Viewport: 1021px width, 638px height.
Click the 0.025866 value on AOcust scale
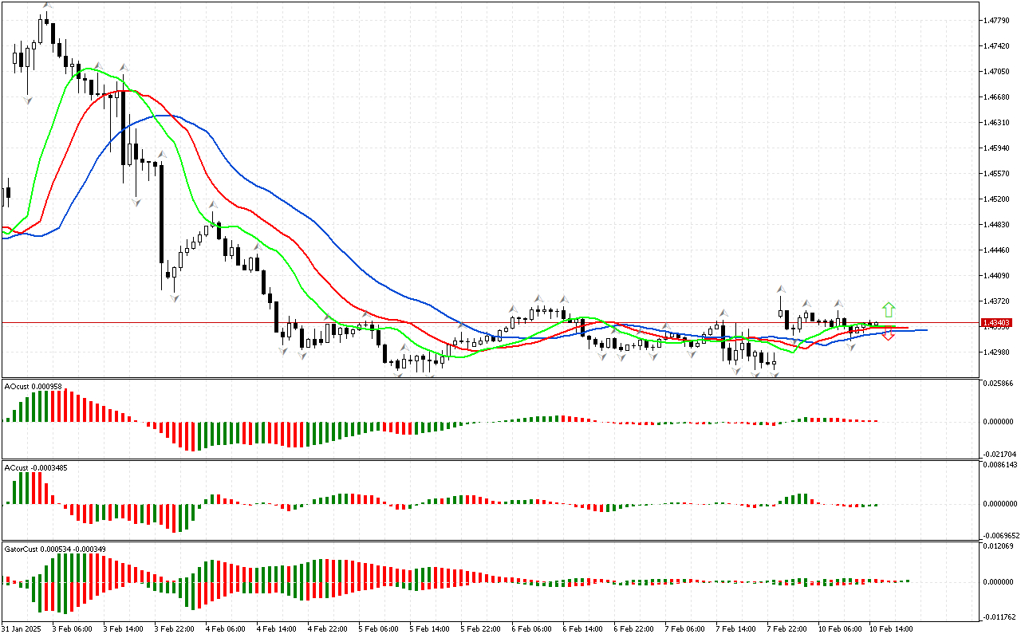pos(999,384)
